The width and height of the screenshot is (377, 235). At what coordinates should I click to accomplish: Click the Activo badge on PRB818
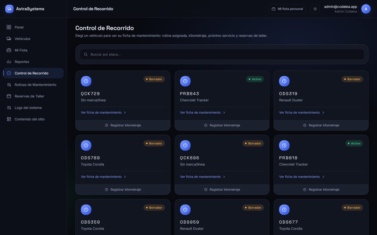[354, 143]
